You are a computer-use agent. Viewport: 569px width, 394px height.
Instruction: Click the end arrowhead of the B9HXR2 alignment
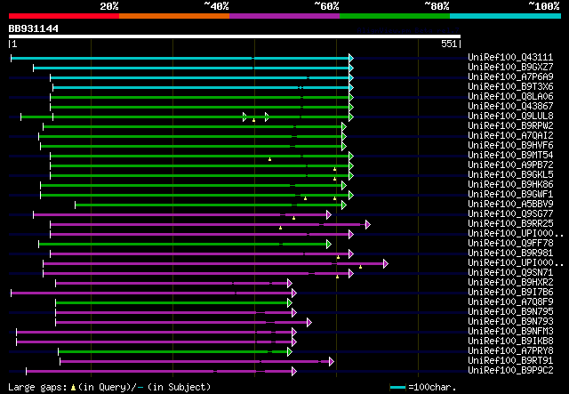tap(290, 283)
